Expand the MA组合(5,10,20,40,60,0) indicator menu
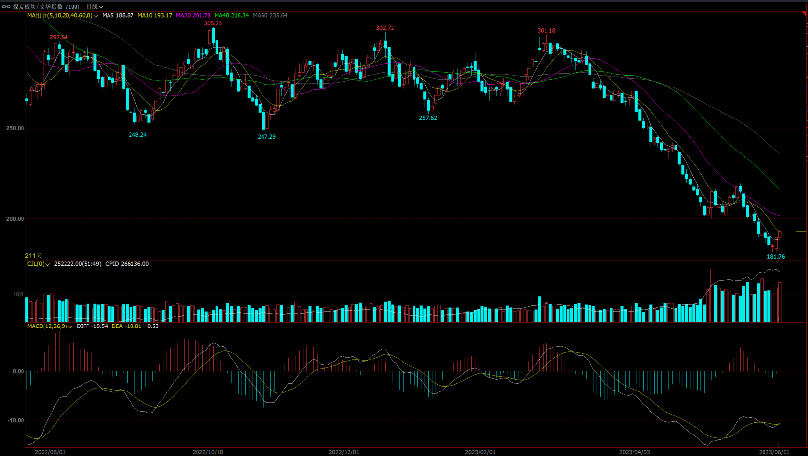Image resolution: width=808 pixels, height=456 pixels. point(63,16)
